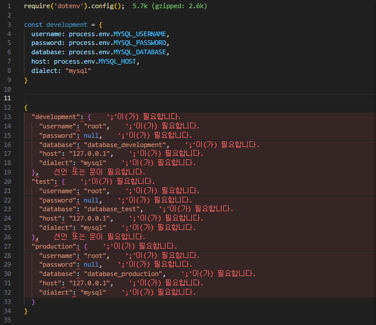Click the "password" key on line 22

click(58, 200)
